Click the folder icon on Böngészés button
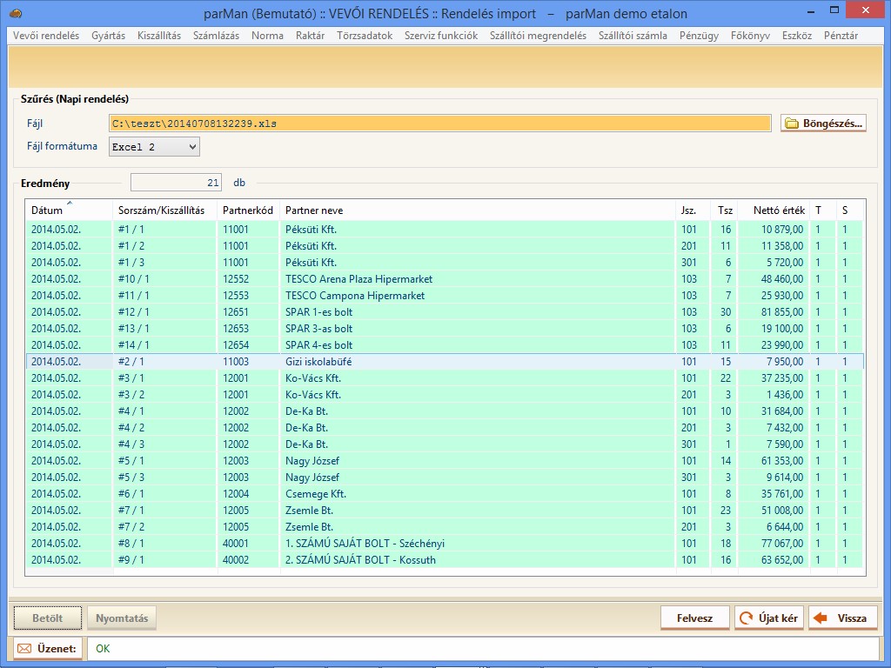The image size is (891, 668). [x=791, y=124]
